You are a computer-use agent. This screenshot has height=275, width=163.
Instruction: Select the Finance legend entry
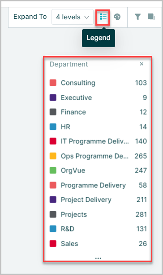pyautogui.click(x=98, y=112)
